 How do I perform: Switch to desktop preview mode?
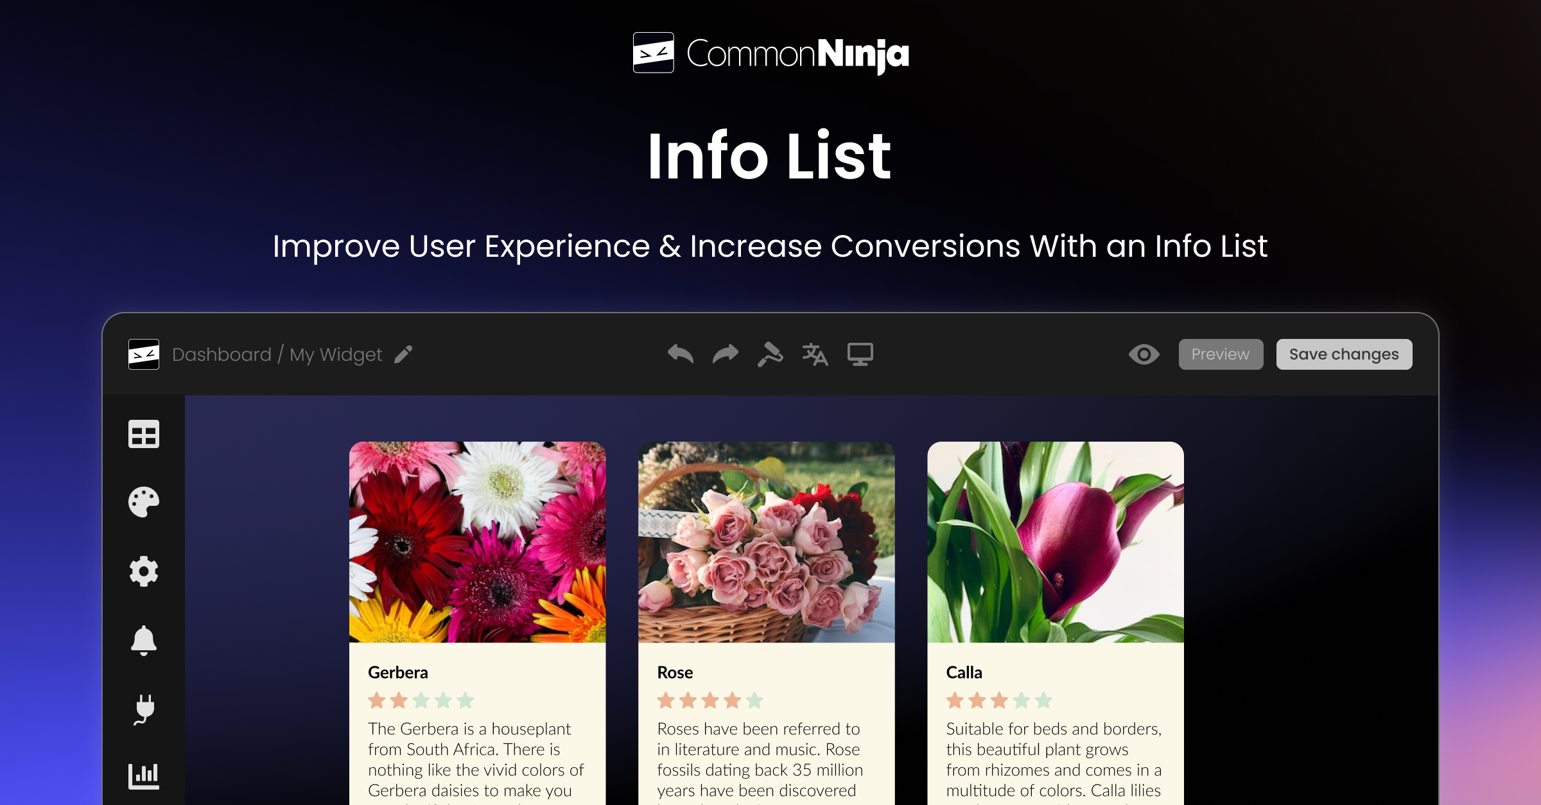click(x=860, y=354)
